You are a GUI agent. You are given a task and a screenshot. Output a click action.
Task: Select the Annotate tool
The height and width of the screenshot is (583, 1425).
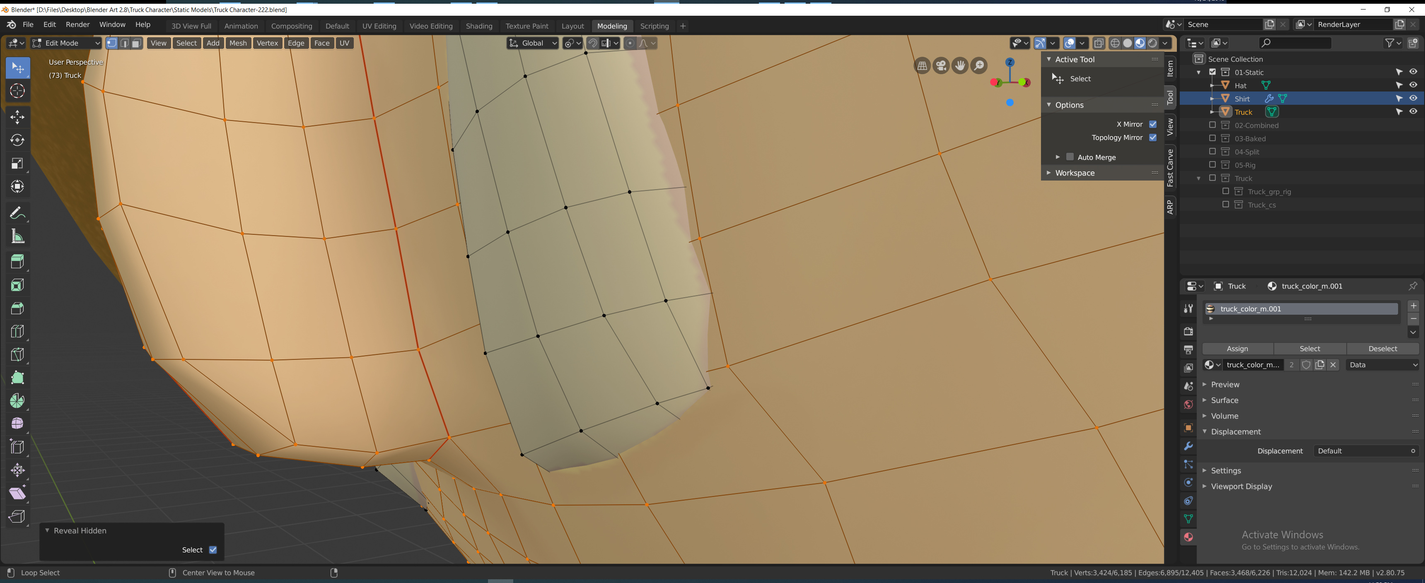tap(18, 212)
